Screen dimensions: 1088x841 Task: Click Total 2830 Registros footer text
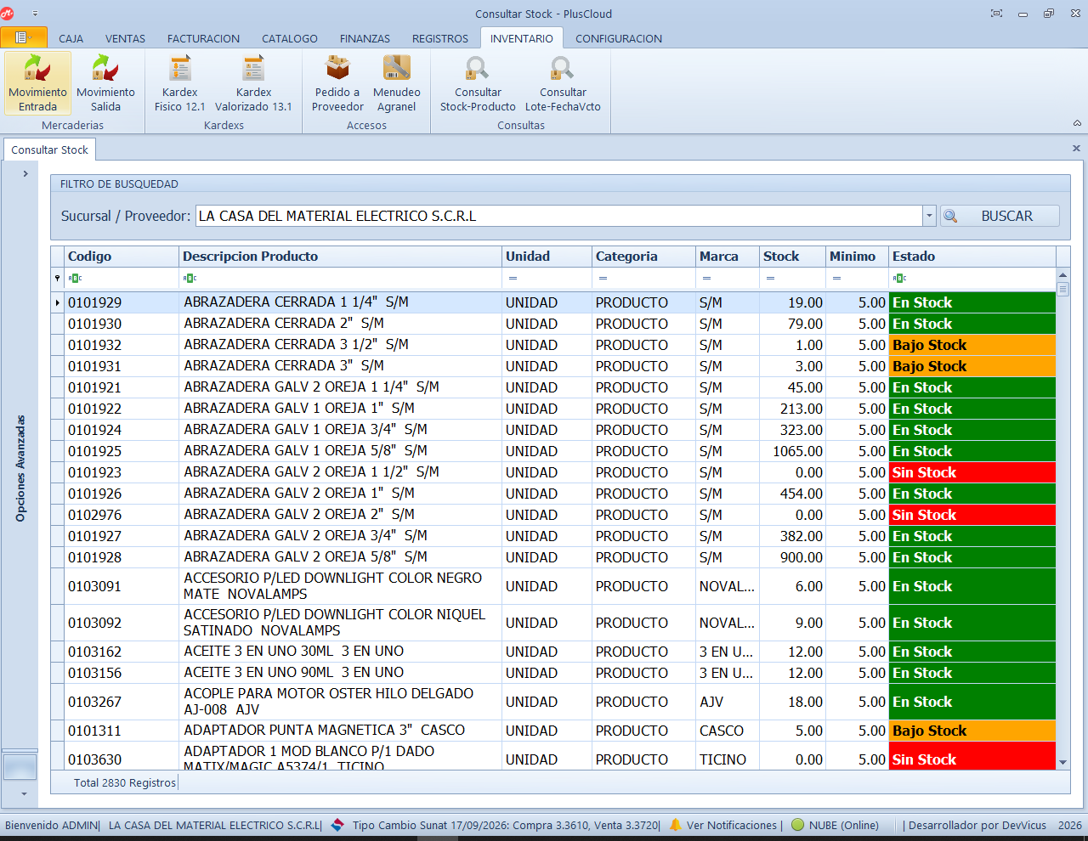coord(124,782)
